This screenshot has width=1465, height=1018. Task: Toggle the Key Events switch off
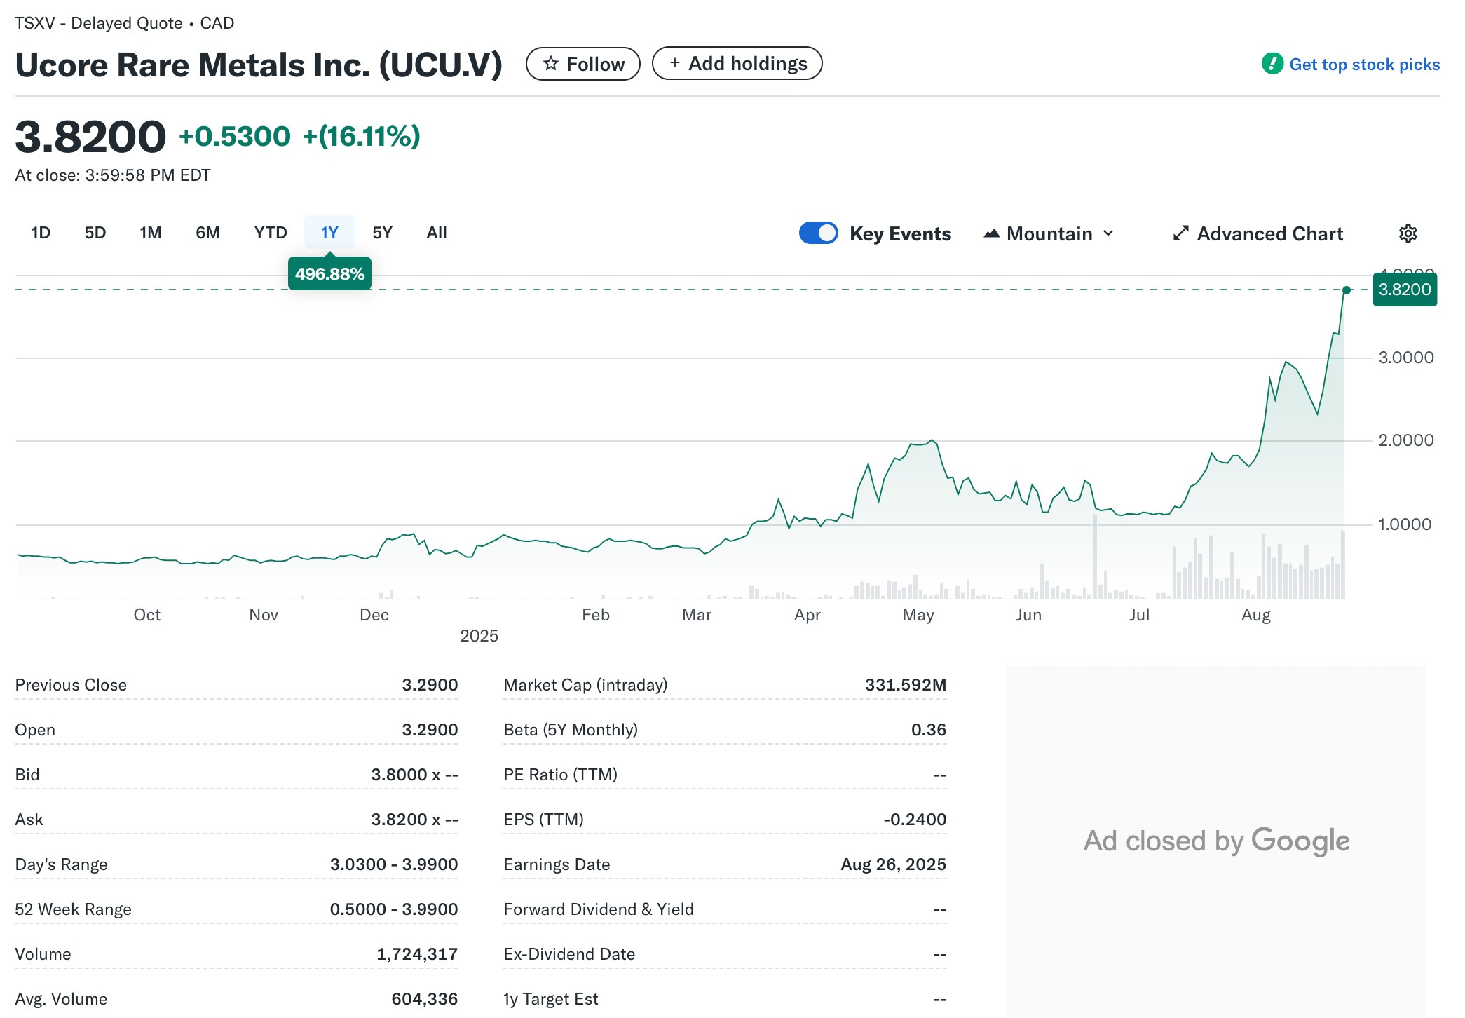click(818, 233)
